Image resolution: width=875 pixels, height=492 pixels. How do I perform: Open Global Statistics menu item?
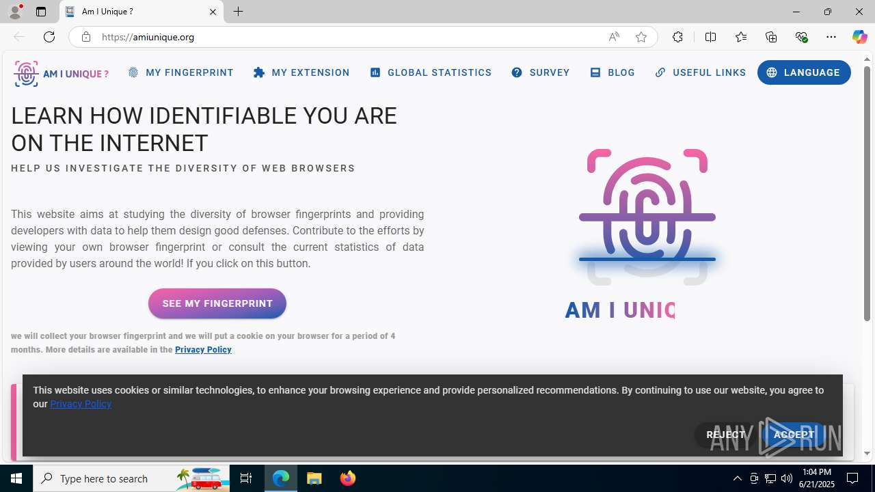pyautogui.click(x=431, y=72)
